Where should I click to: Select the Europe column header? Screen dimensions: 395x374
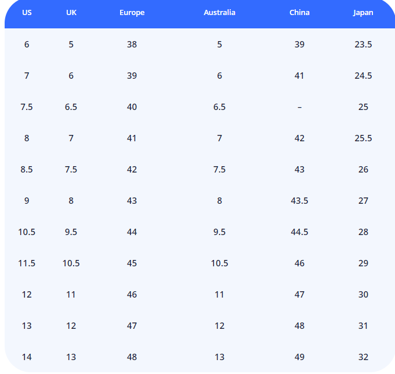(132, 13)
